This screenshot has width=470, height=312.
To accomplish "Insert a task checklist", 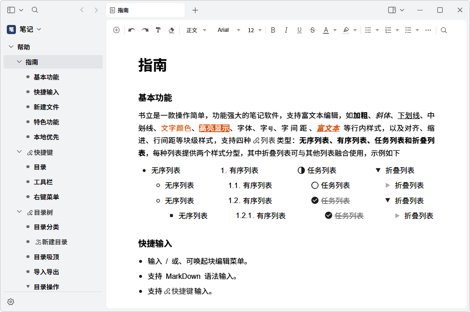I will pos(408,30).
